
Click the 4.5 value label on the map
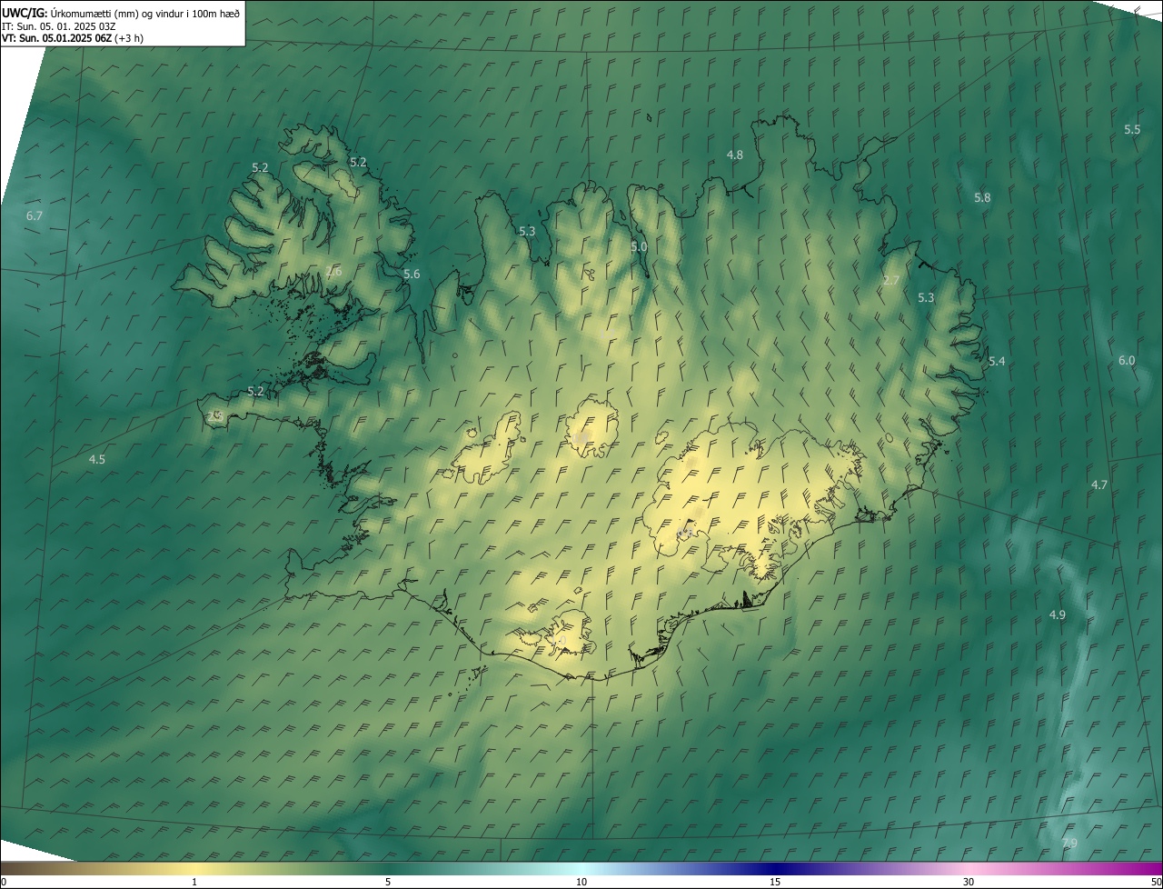[96, 460]
